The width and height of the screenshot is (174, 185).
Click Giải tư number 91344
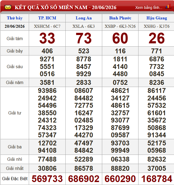(157, 135)
